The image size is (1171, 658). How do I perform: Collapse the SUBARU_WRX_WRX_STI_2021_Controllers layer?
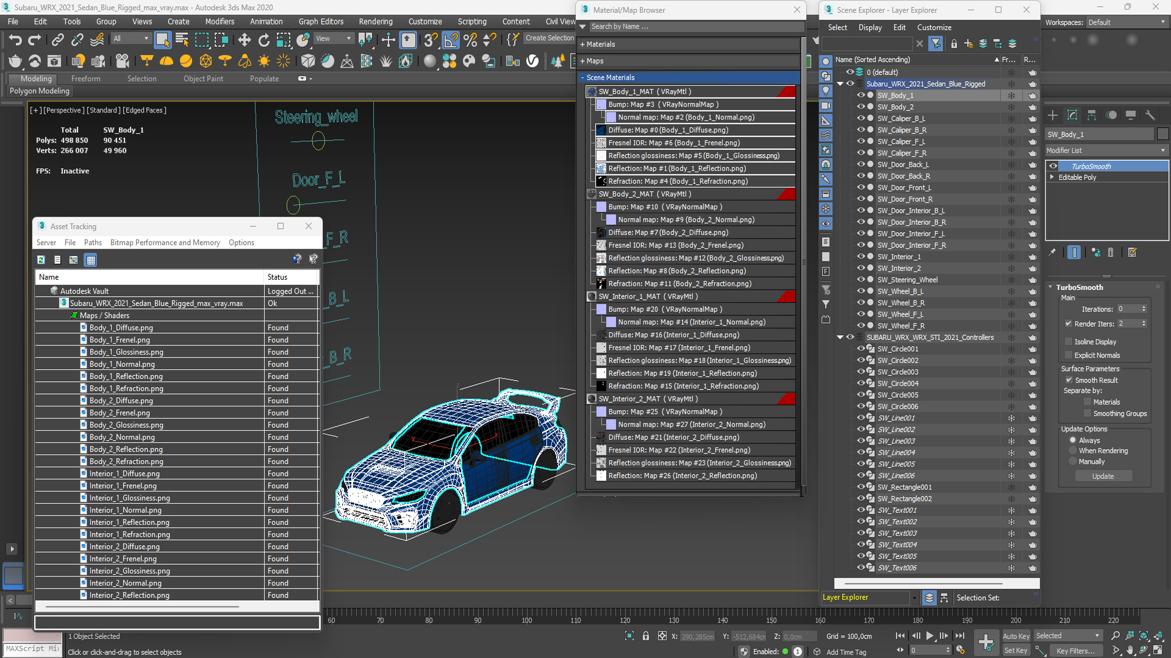pos(840,338)
